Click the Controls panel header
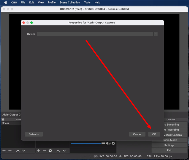 pyautogui.click(x=171, y=120)
